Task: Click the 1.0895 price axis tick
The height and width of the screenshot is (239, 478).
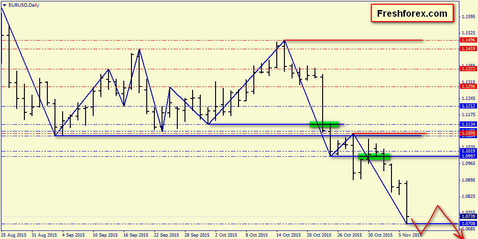Action: click(x=467, y=180)
